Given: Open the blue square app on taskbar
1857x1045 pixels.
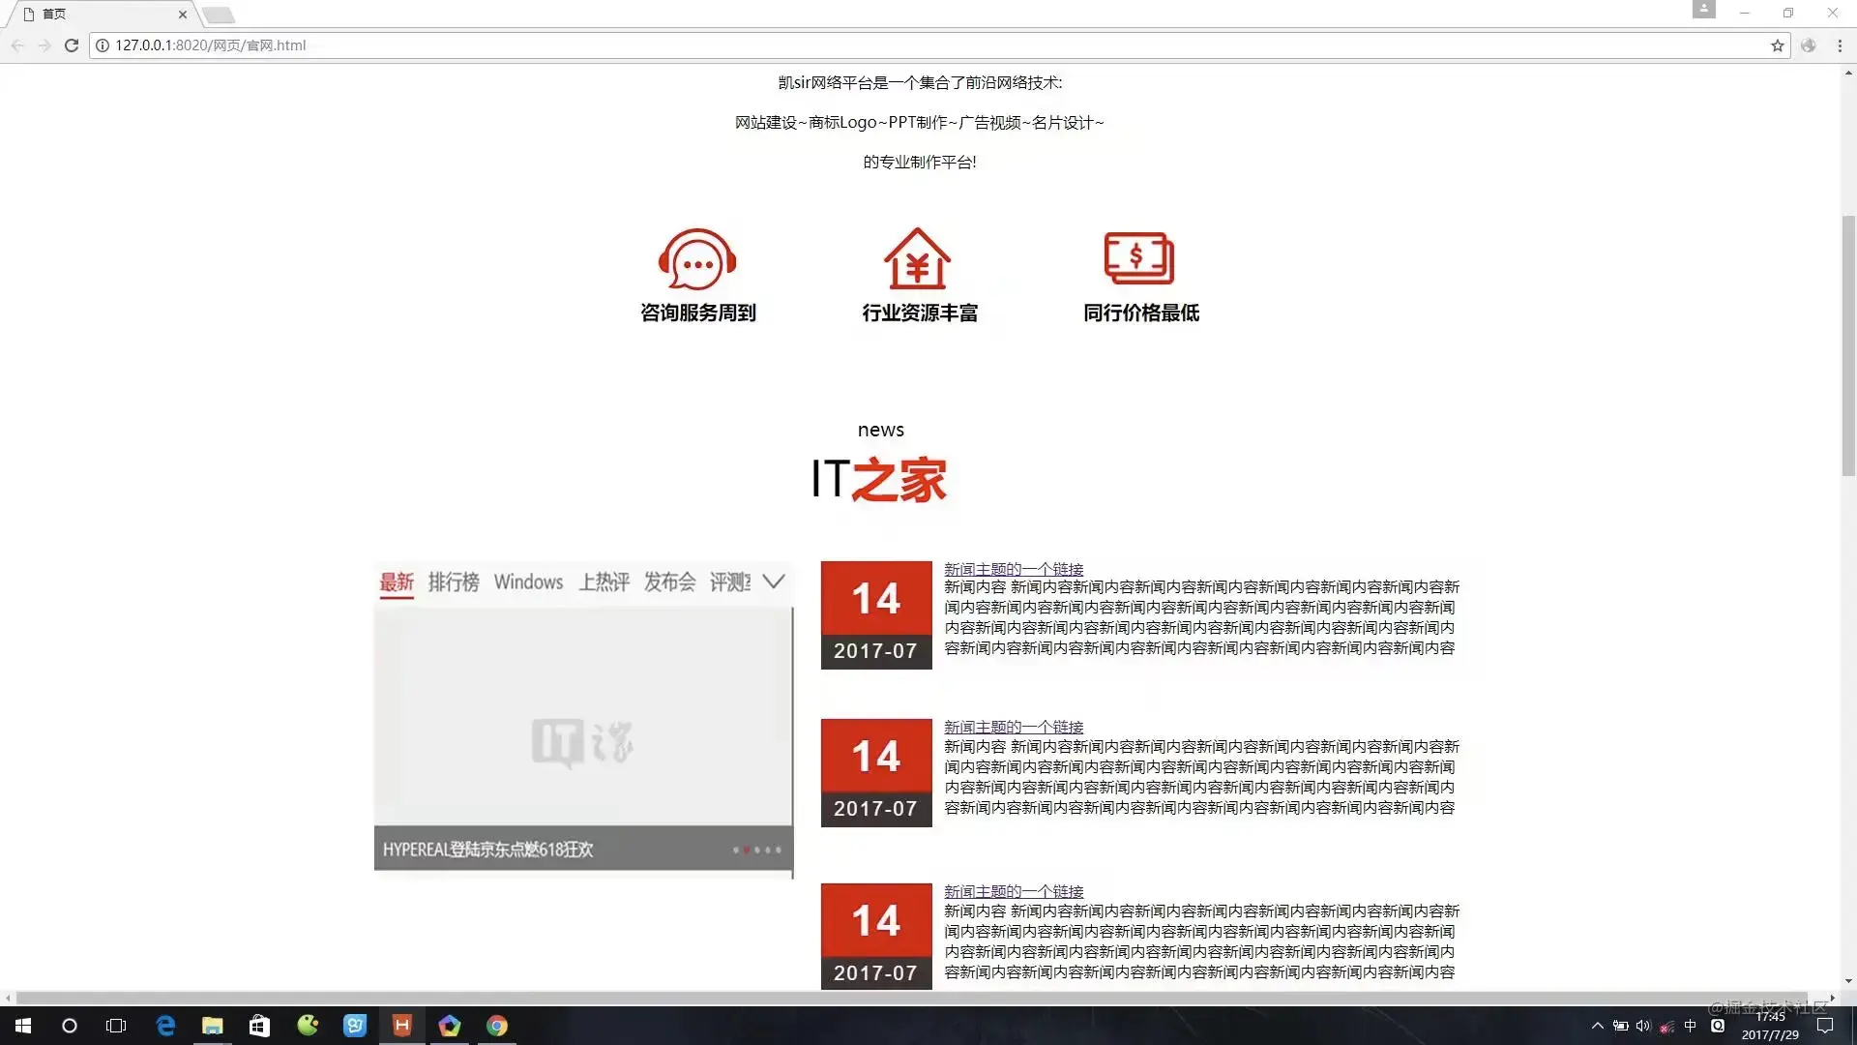Looking at the screenshot, I should coord(355,1026).
